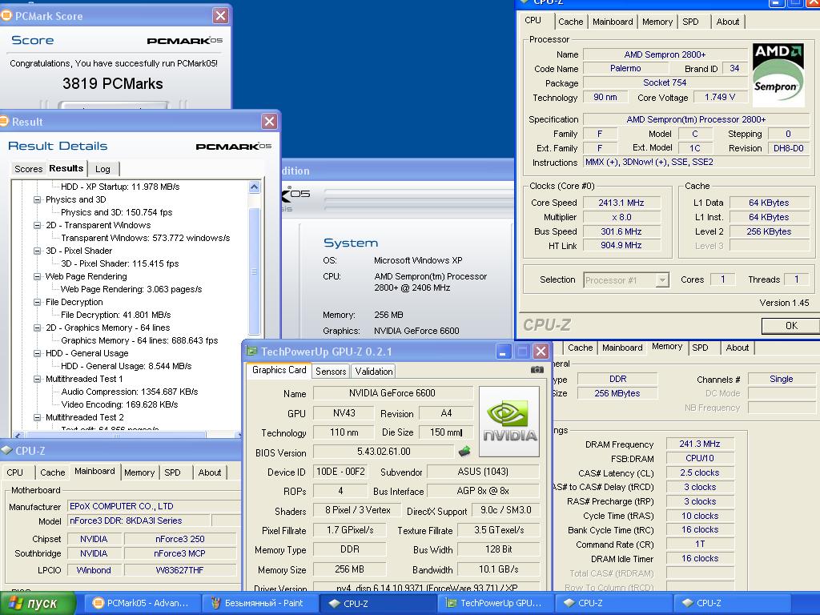Collapse the Multithreaded Test 1 node
The height and width of the screenshot is (615, 820).
(x=37, y=379)
